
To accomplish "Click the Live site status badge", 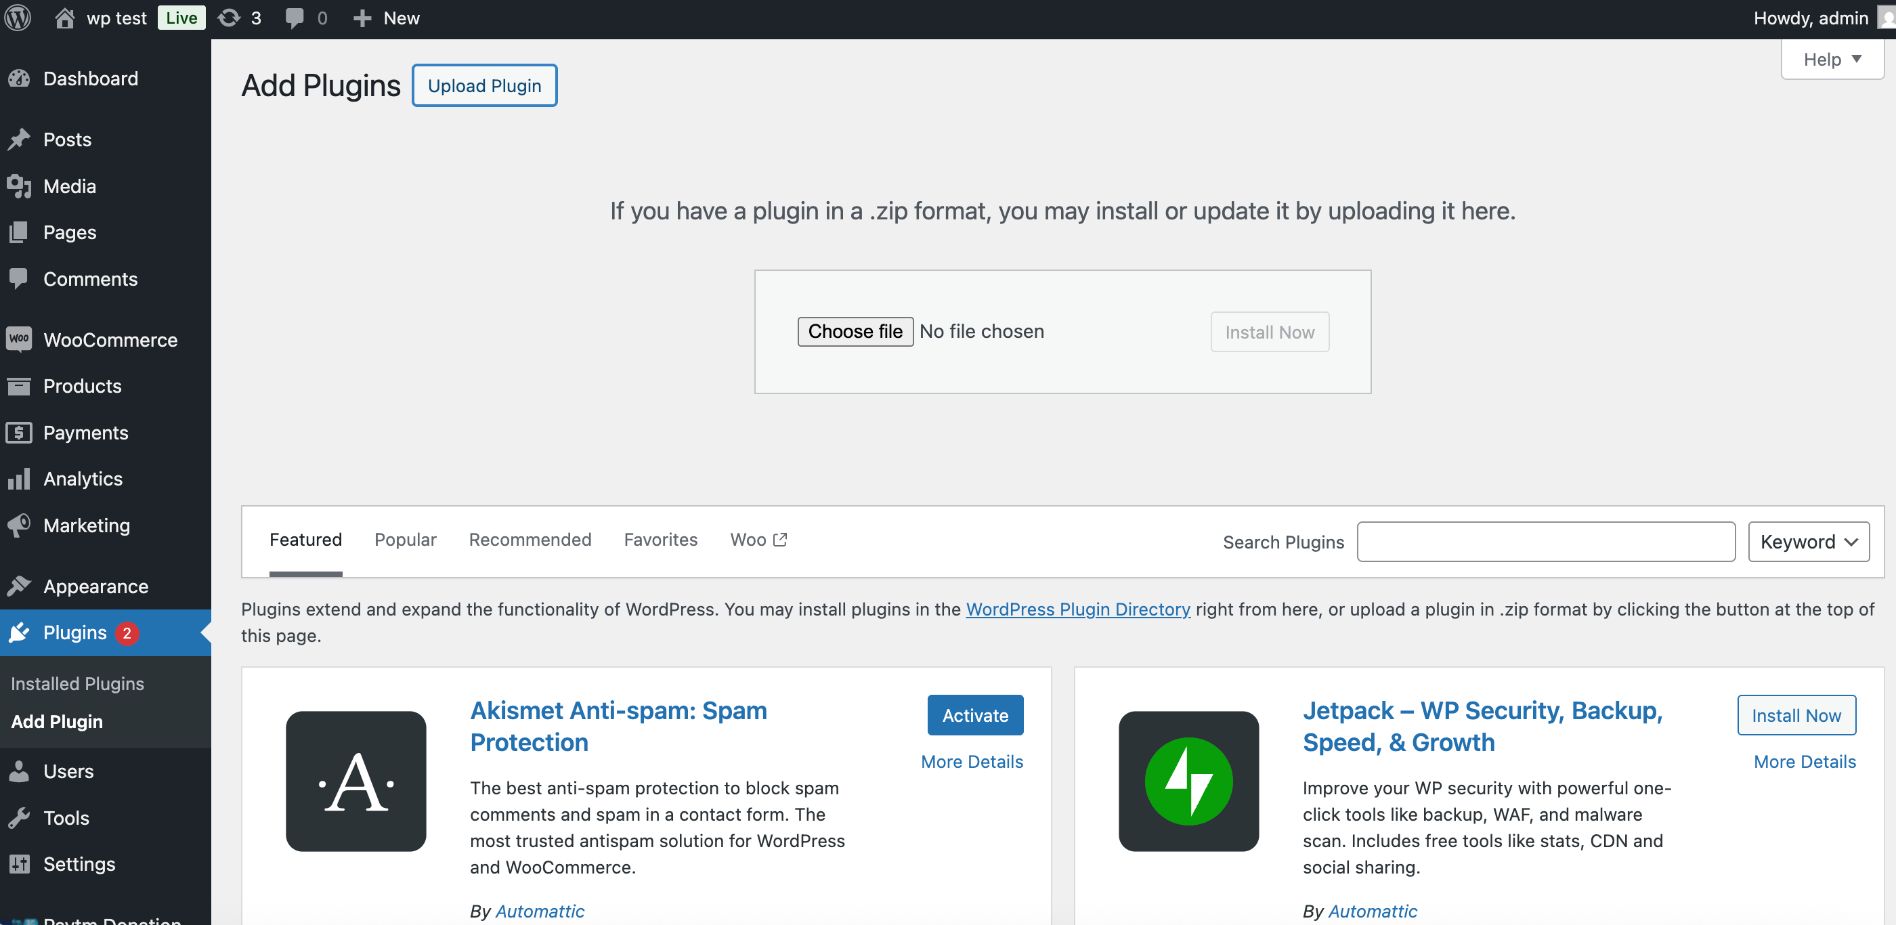I will [x=181, y=18].
